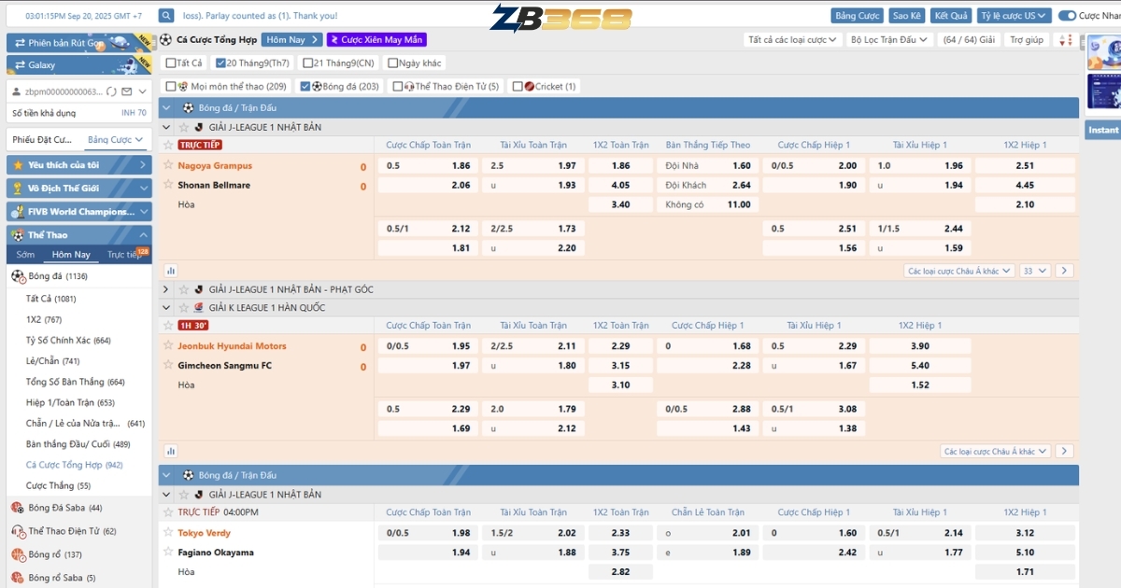
Task: Open Thể Thao Điện Tử sidebar icon
Action: (18, 531)
